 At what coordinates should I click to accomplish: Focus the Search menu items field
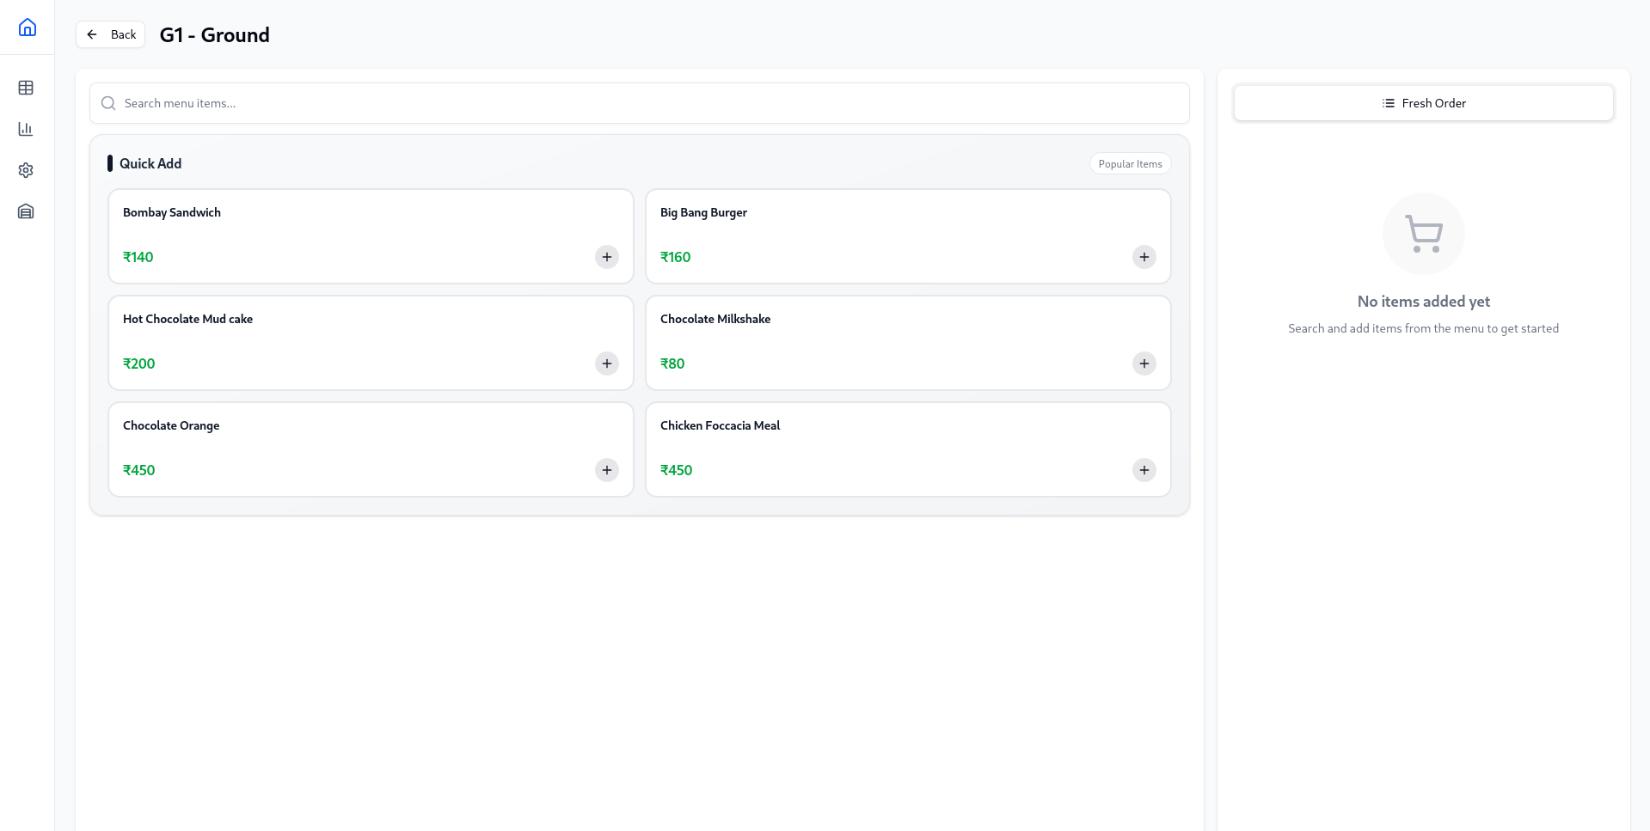click(x=640, y=103)
